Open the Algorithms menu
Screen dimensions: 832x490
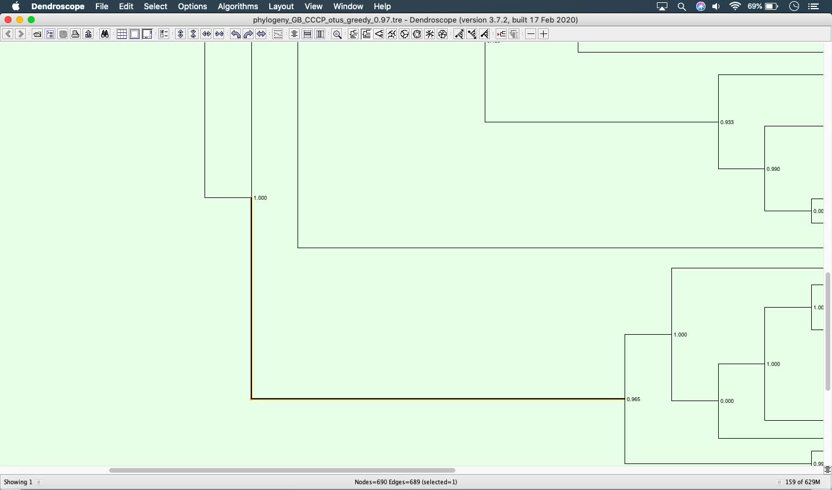tap(237, 6)
